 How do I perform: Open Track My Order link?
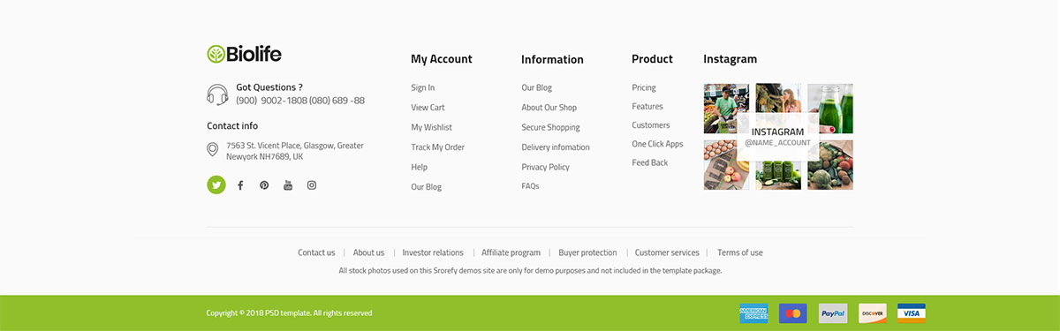pos(437,147)
